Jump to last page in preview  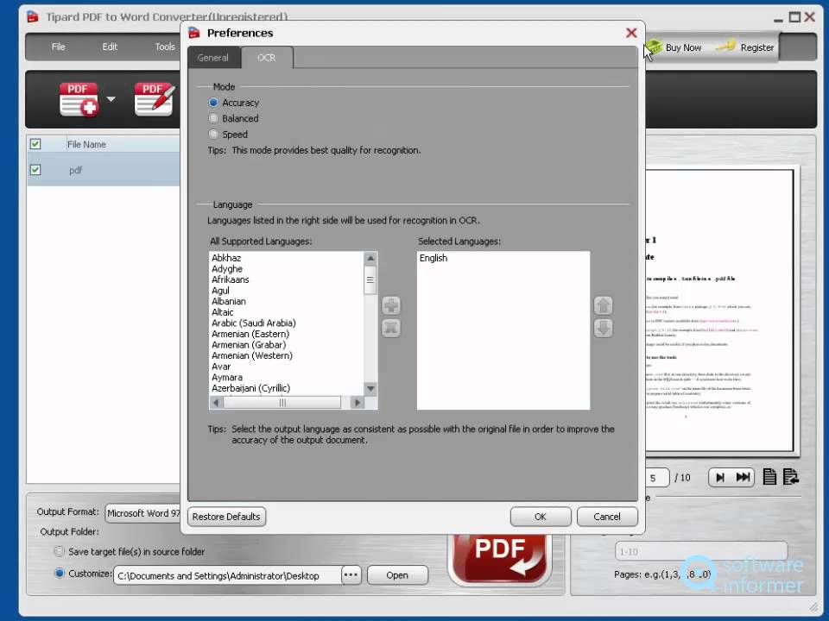(x=743, y=477)
